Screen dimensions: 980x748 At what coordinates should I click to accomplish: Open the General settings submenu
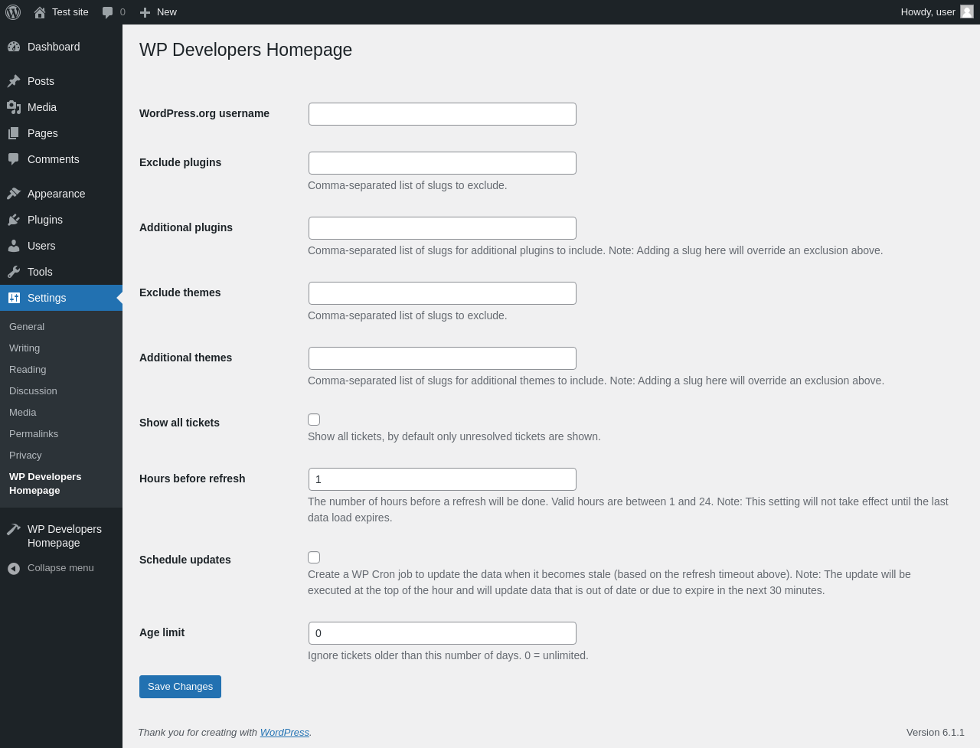61,326
